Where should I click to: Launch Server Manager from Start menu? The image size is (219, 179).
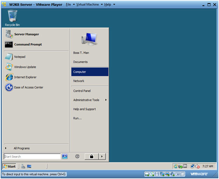[x=22, y=34]
